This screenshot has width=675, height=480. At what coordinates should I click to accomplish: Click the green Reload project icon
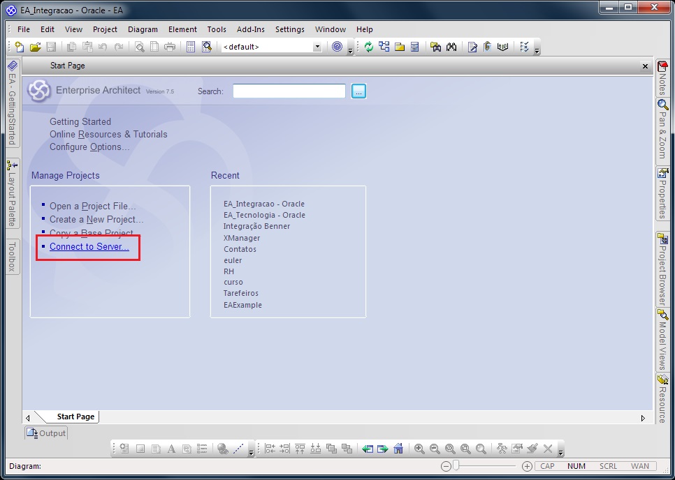[x=368, y=47]
